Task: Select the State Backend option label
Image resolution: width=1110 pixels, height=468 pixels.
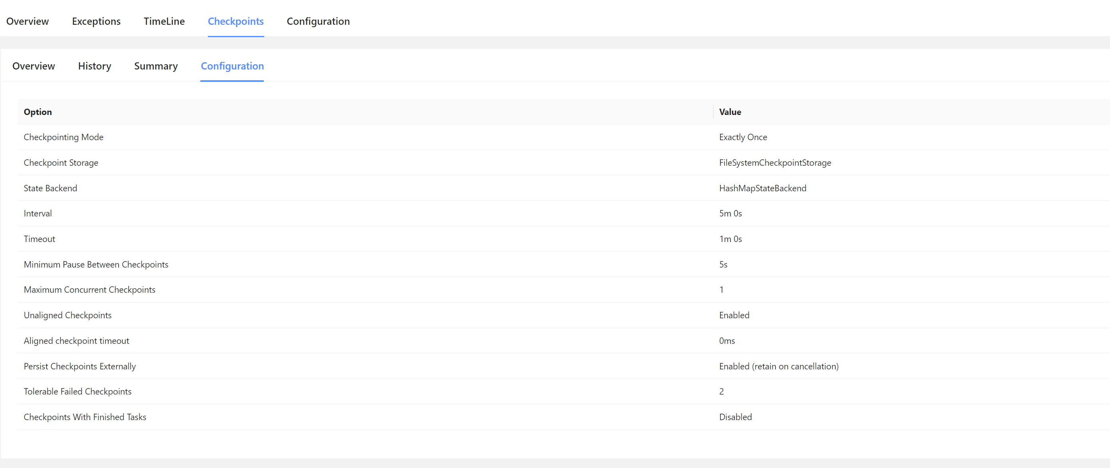Action: click(50, 188)
